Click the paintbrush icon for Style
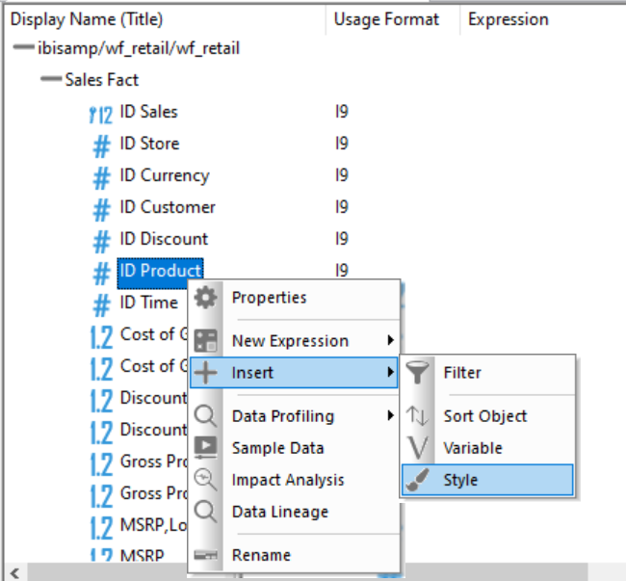This screenshot has height=581, width=626. pyautogui.click(x=417, y=480)
